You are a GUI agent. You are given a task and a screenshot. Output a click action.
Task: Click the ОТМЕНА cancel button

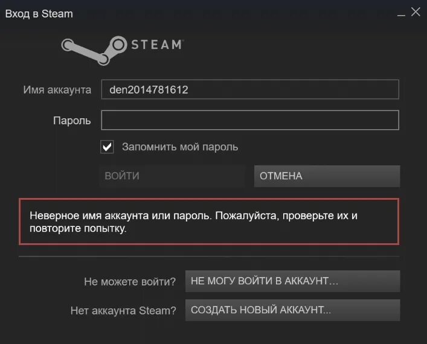pos(327,176)
